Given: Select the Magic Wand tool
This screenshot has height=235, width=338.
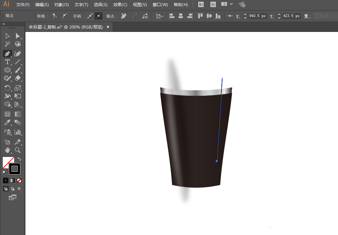Looking at the screenshot, I should pos(7,44).
